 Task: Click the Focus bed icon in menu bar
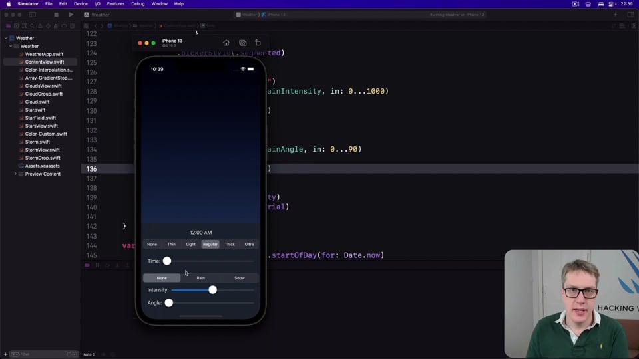coord(600,4)
